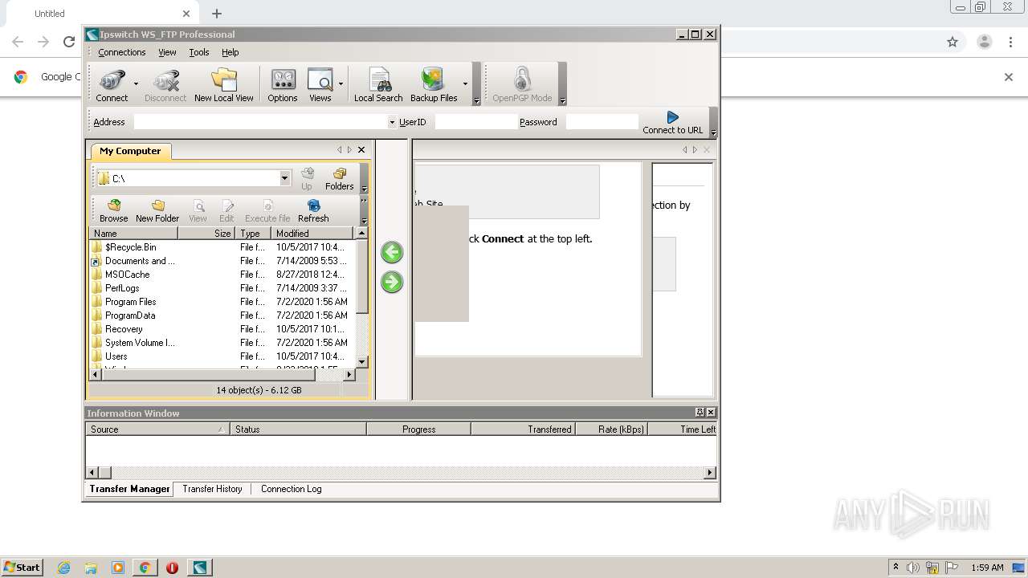The image size is (1028, 578).
Task: Click the right transfer arrow button
Action: (392, 282)
